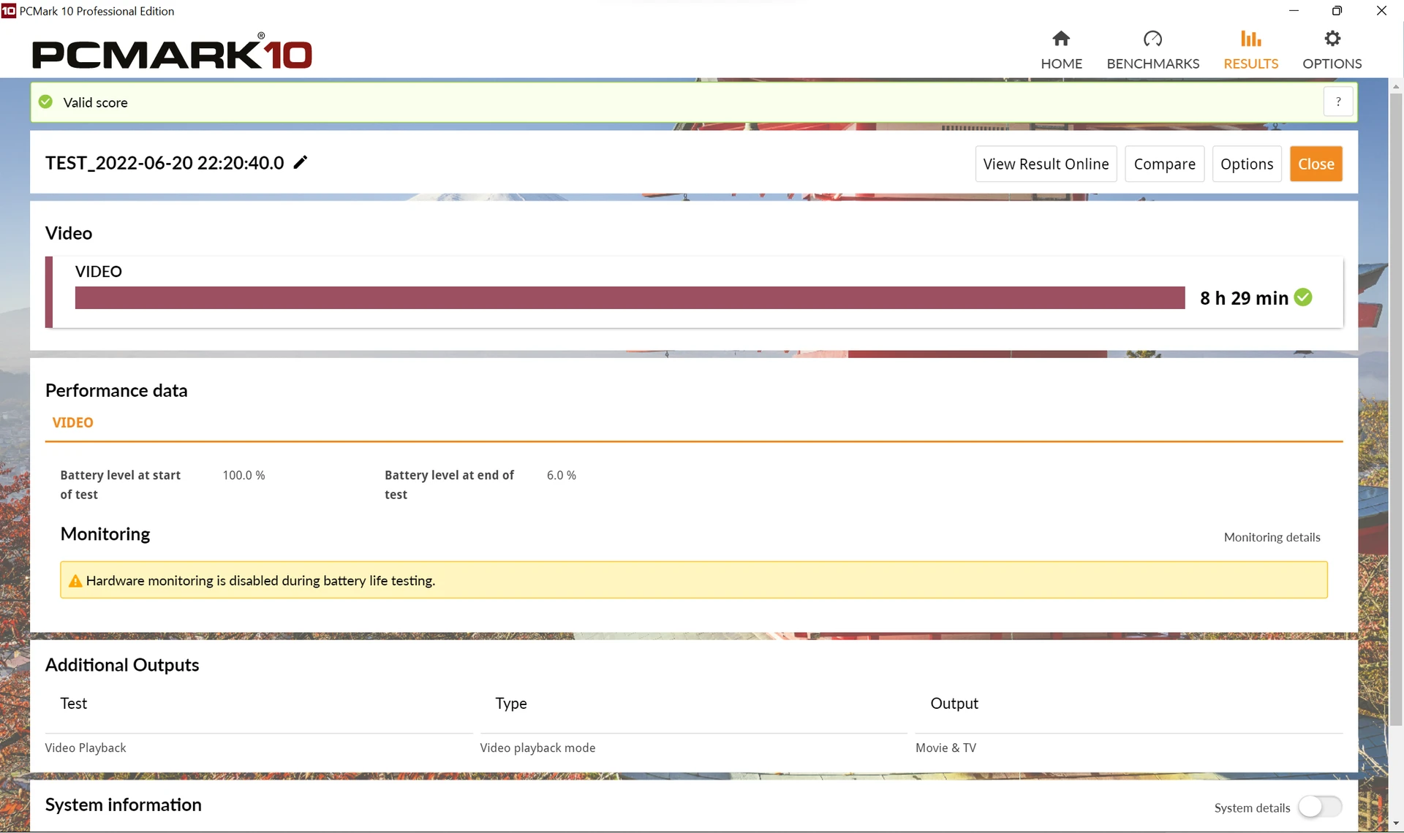
Task: Restore down the PCMark window
Action: 1337,11
